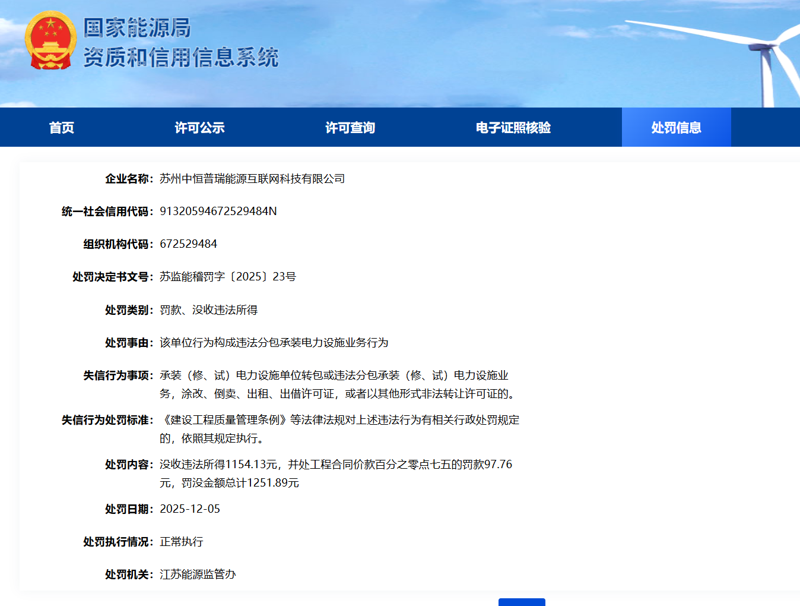Open the 许可公示 navigation tab
800x606 pixels.
(199, 128)
